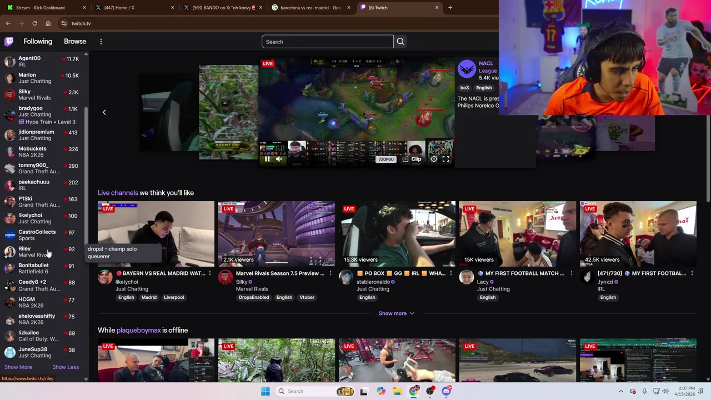Enter fullscreen on the featured player
The height and width of the screenshot is (400, 711).
tap(445, 159)
